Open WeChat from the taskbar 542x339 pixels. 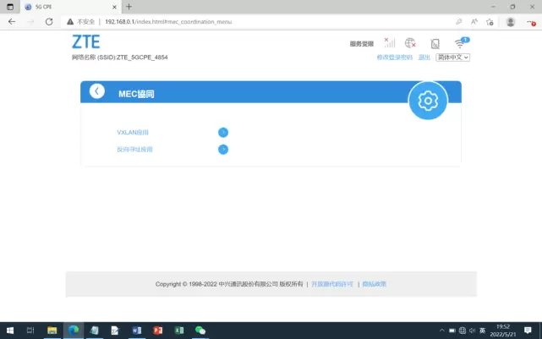click(200, 331)
